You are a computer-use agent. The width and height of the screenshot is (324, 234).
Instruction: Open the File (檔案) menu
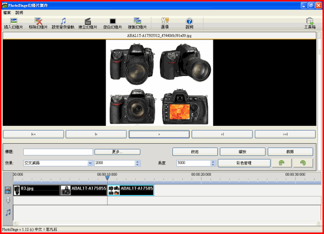point(7,12)
